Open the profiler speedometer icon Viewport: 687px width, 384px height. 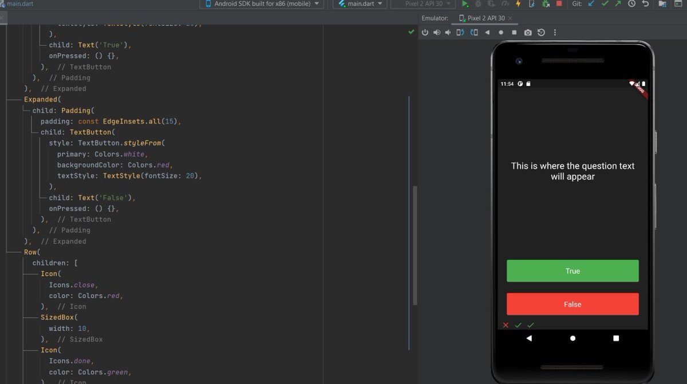tap(505, 3)
